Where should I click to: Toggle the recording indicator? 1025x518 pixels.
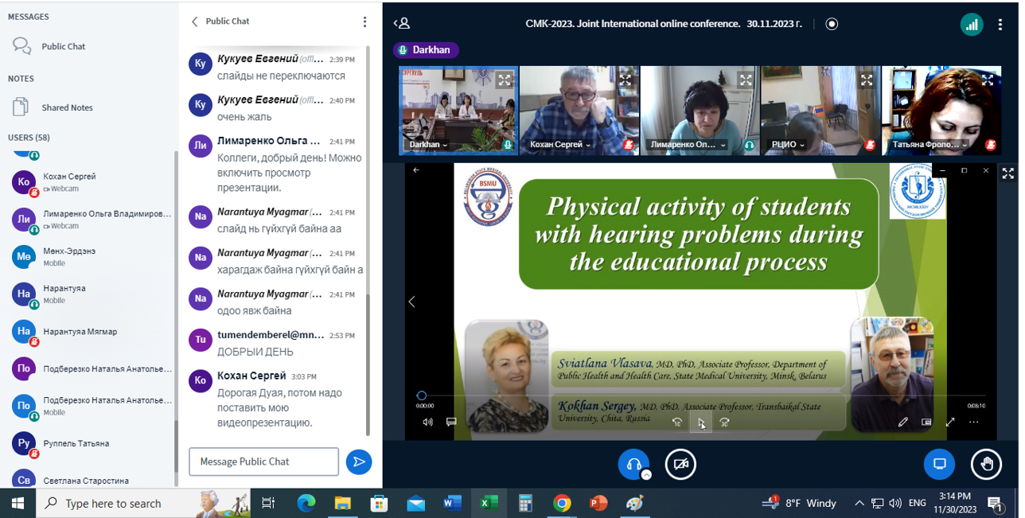pos(832,24)
